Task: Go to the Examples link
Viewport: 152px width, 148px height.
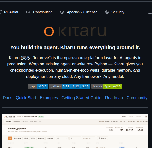Action: (49, 98)
